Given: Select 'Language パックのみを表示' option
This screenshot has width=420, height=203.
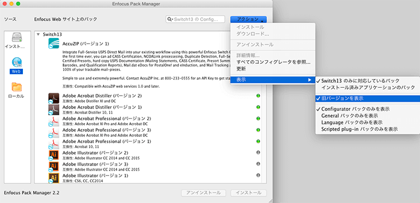Looking at the screenshot, I should (x=367, y=122).
